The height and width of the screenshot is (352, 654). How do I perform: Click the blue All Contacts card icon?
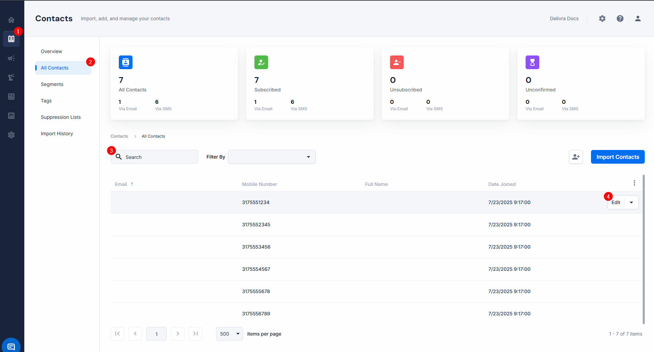pyautogui.click(x=126, y=62)
